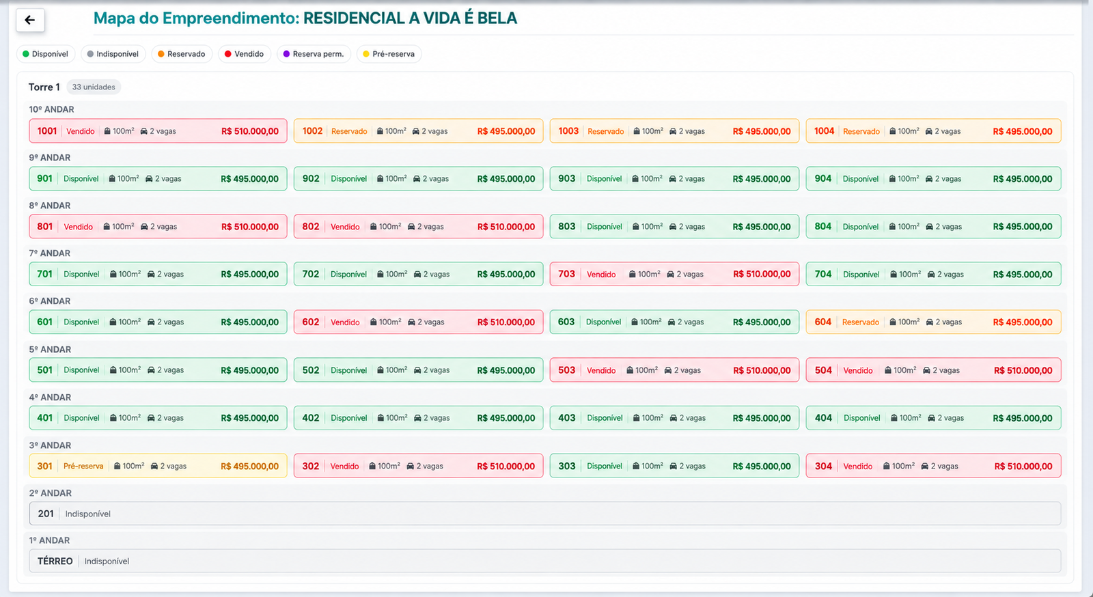Select available unit 402
The width and height of the screenshot is (1093, 597).
[419, 418]
